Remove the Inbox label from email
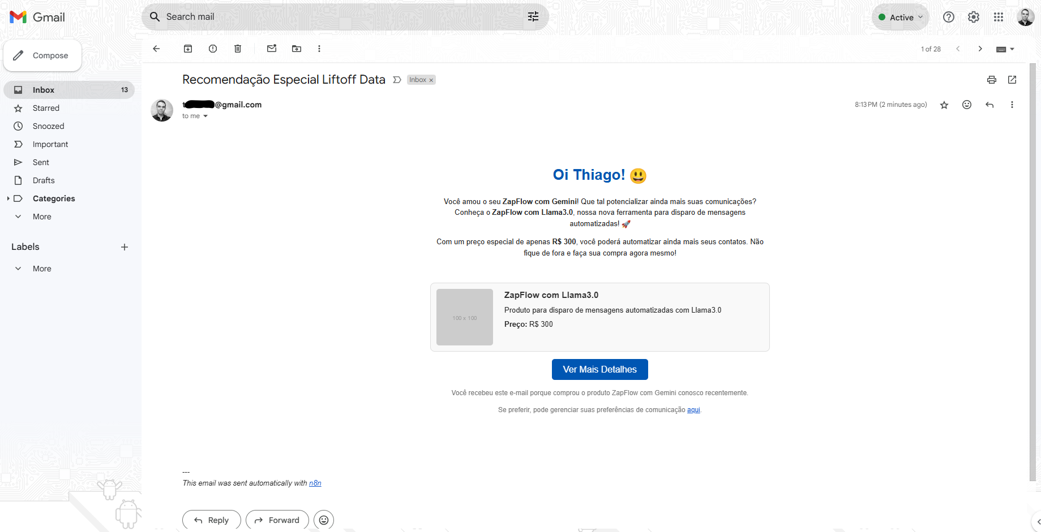 [431, 80]
